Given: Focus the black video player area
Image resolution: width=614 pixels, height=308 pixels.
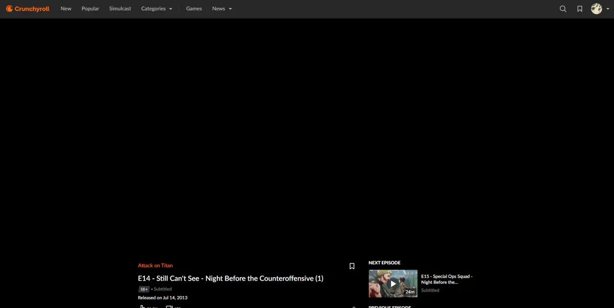Looking at the screenshot, I should click(307, 135).
